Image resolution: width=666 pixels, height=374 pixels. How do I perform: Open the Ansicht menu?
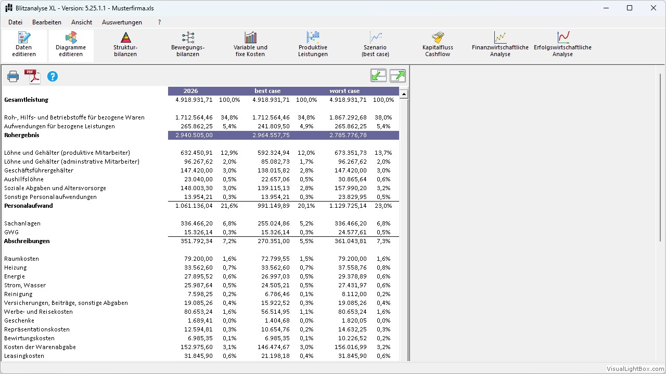click(82, 22)
